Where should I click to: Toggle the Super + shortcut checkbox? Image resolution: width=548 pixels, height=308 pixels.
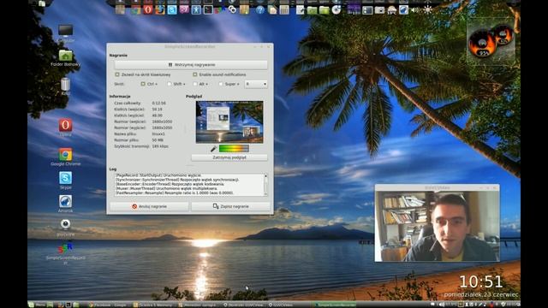pyautogui.click(x=221, y=84)
